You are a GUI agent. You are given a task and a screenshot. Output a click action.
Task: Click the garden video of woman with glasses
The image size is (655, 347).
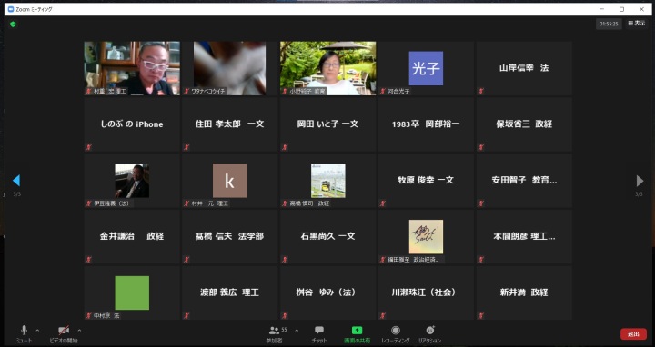pos(327,68)
